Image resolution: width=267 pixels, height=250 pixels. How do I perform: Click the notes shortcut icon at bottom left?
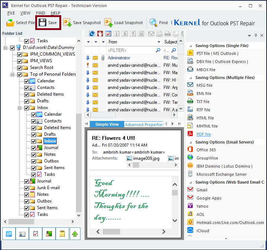(x=62, y=234)
